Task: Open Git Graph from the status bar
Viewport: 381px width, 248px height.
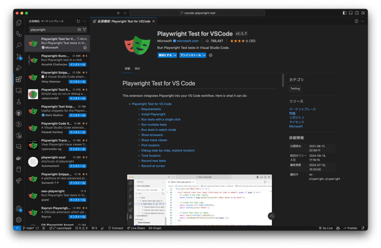Action: pyautogui.click(x=155, y=228)
